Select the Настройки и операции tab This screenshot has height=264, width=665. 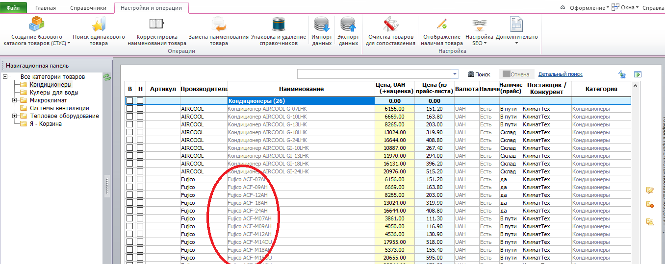pos(151,8)
